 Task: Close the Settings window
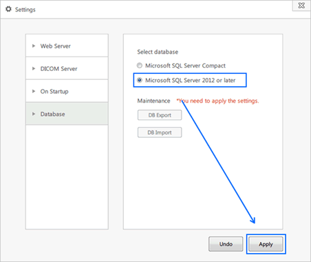coord(301,6)
